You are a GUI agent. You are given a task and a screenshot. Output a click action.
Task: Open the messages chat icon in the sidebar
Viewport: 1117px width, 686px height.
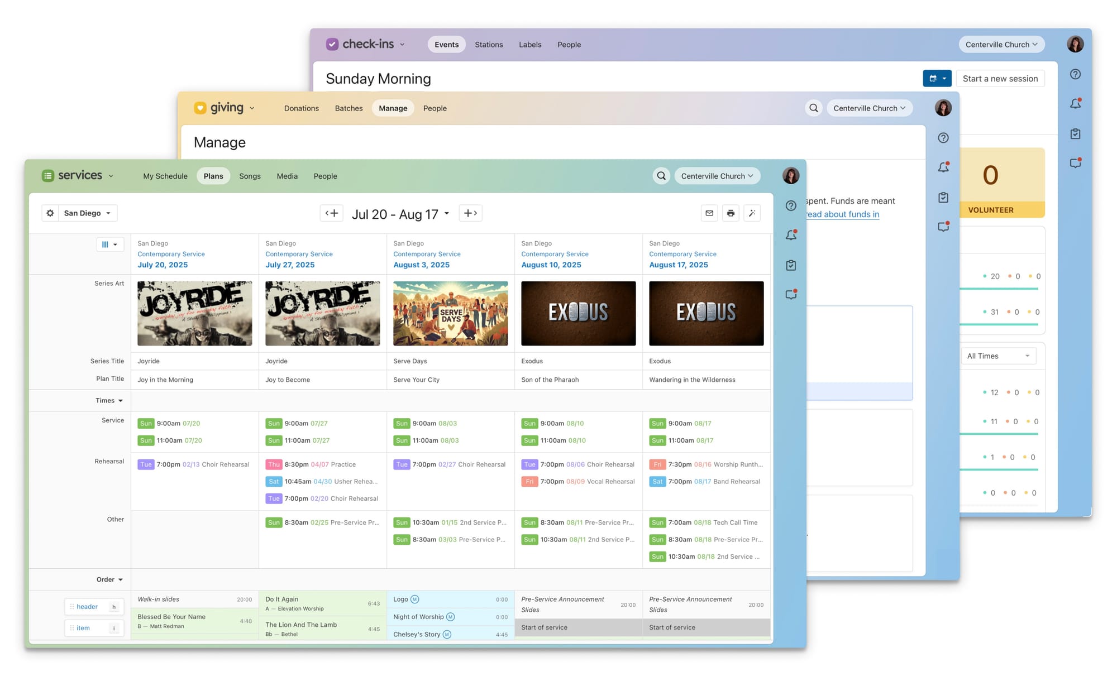click(x=791, y=295)
